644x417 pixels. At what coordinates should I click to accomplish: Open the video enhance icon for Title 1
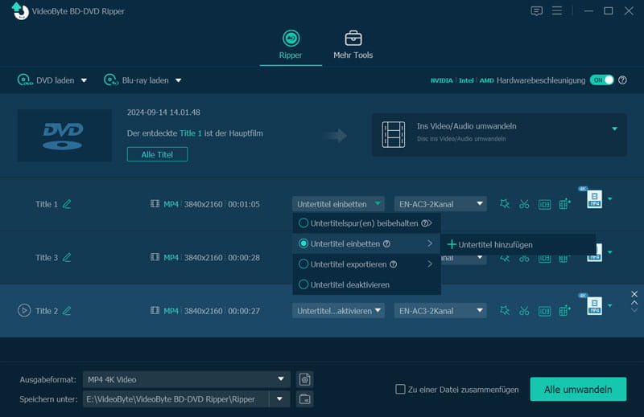[565, 203]
